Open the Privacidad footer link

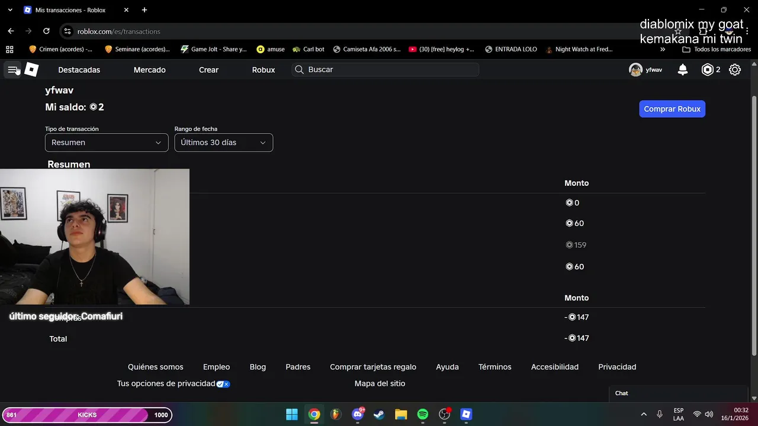click(x=617, y=367)
